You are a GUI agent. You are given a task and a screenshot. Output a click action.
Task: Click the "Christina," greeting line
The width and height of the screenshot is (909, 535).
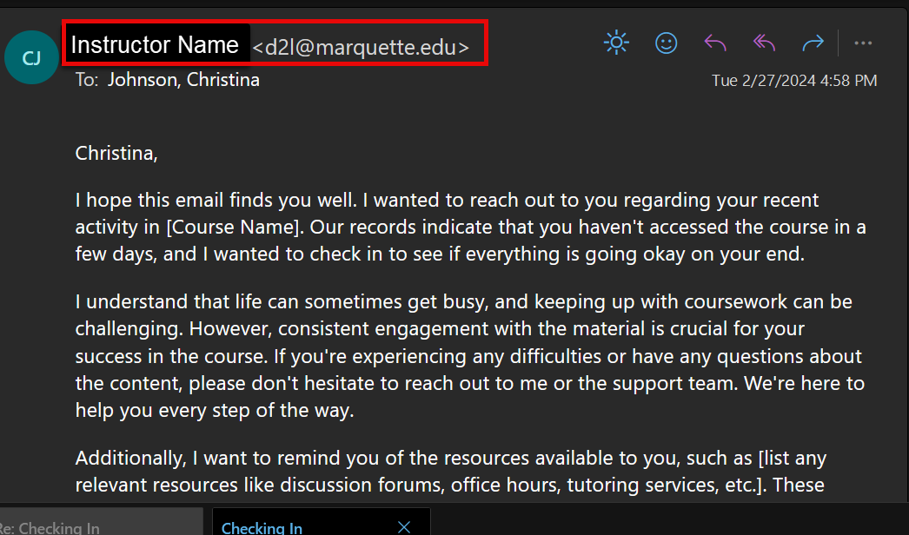tap(117, 154)
